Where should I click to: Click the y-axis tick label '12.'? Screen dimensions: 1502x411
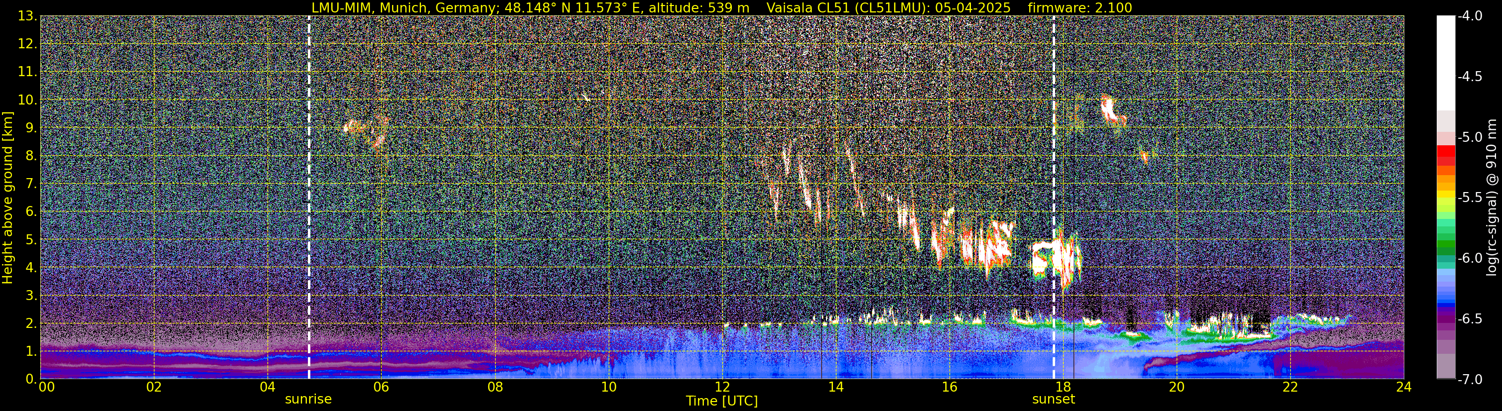pyautogui.click(x=28, y=44)
